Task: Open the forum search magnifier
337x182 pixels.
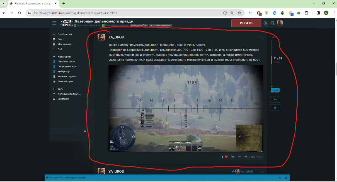Action: (x=273, y=23)
